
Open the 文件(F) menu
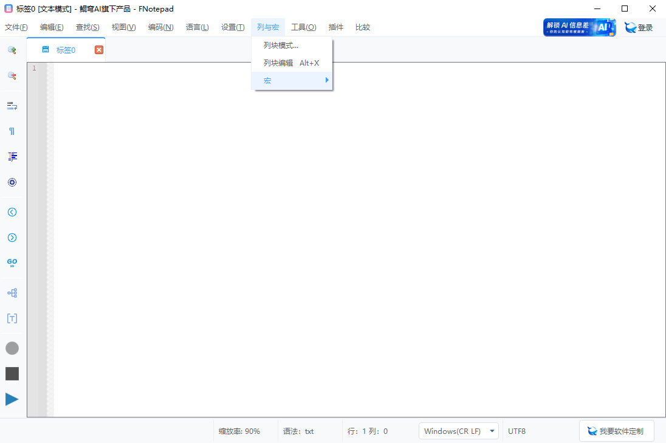(16, 27)
